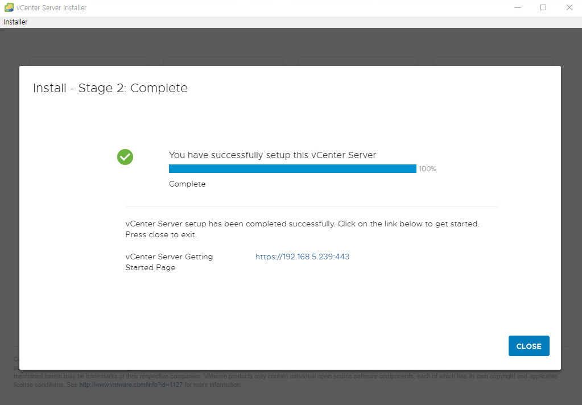Image resolution: width=582 pixels, height=405 pixels.
Task: Click the 'Complete' status text
Action: pyautogui.click(x=187, y=184)
